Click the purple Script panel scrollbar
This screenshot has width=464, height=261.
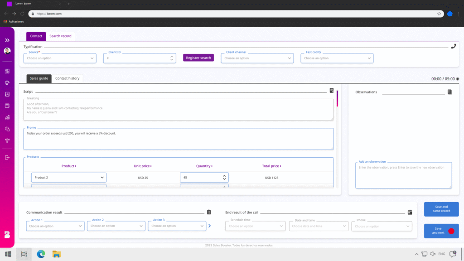click(337, 98)
